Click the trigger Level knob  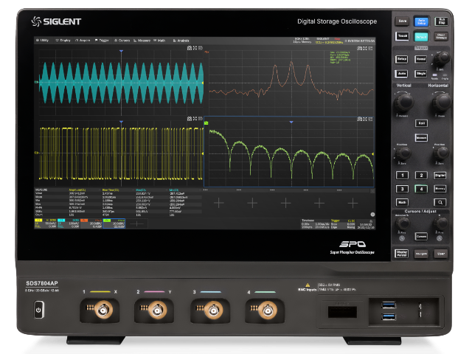coord(441,59)
